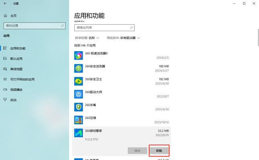Select the 可打开网站的应用 sidebar icon
Viewport: 259px width, 160px height.
pyautogui.click(x=5, y=79)
